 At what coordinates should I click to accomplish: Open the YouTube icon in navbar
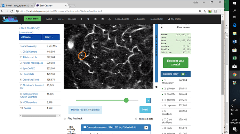[110, 19]
